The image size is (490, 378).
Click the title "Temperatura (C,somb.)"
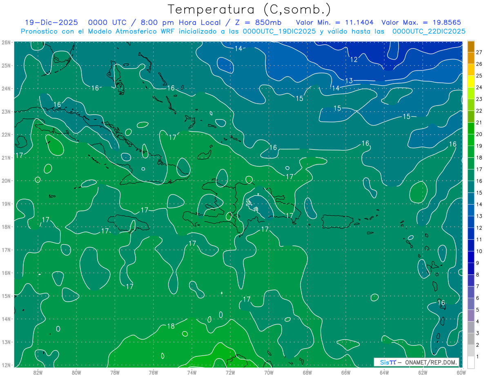[x=249, y=9]
